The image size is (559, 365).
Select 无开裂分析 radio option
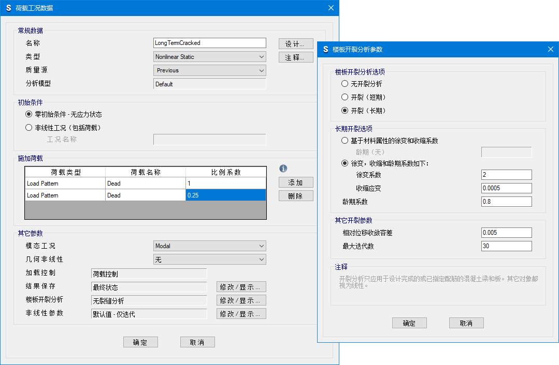coord(345,84)
